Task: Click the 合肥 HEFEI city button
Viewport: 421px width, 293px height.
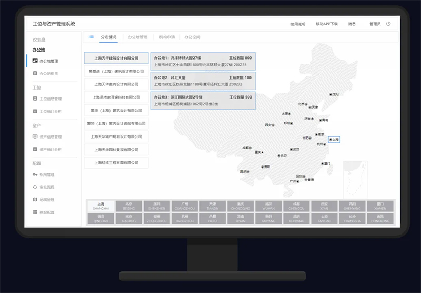Action: [213, 219]
